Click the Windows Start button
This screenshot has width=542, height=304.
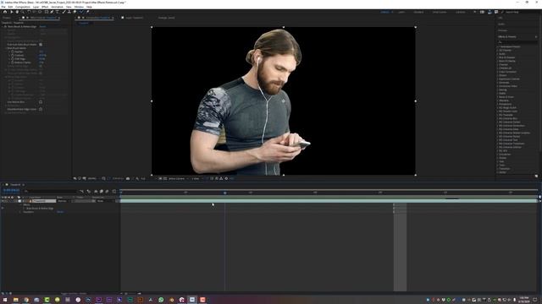5,300
